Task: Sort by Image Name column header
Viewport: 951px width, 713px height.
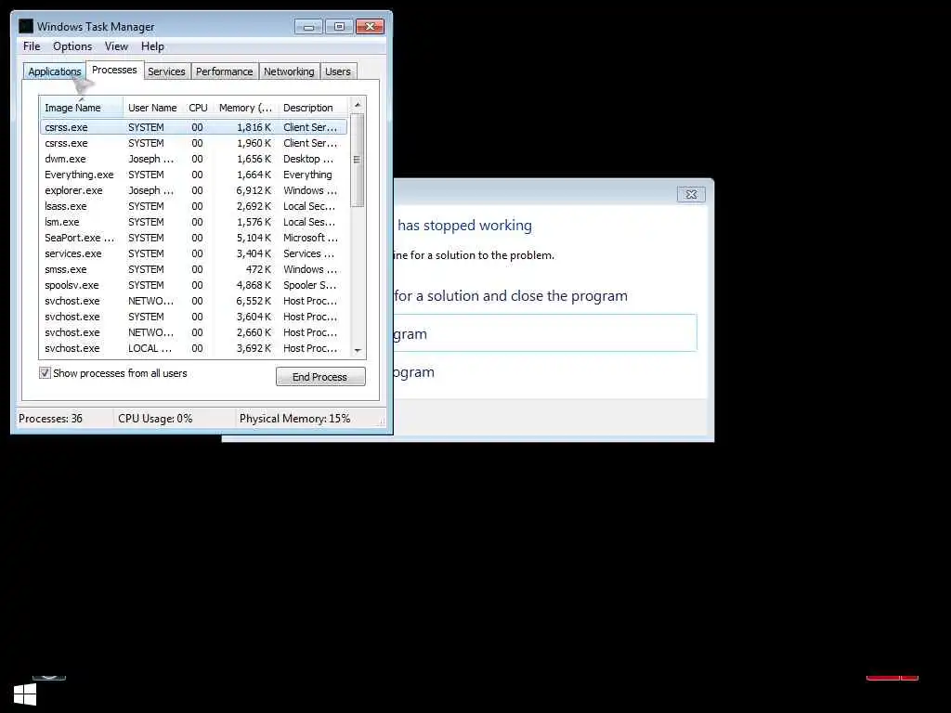Action: coord(82,108)
